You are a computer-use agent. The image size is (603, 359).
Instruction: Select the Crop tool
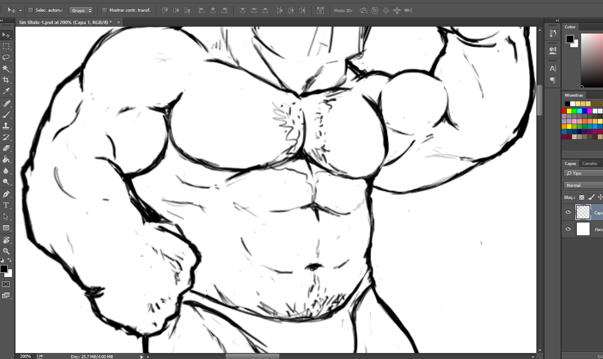[6, 80]
